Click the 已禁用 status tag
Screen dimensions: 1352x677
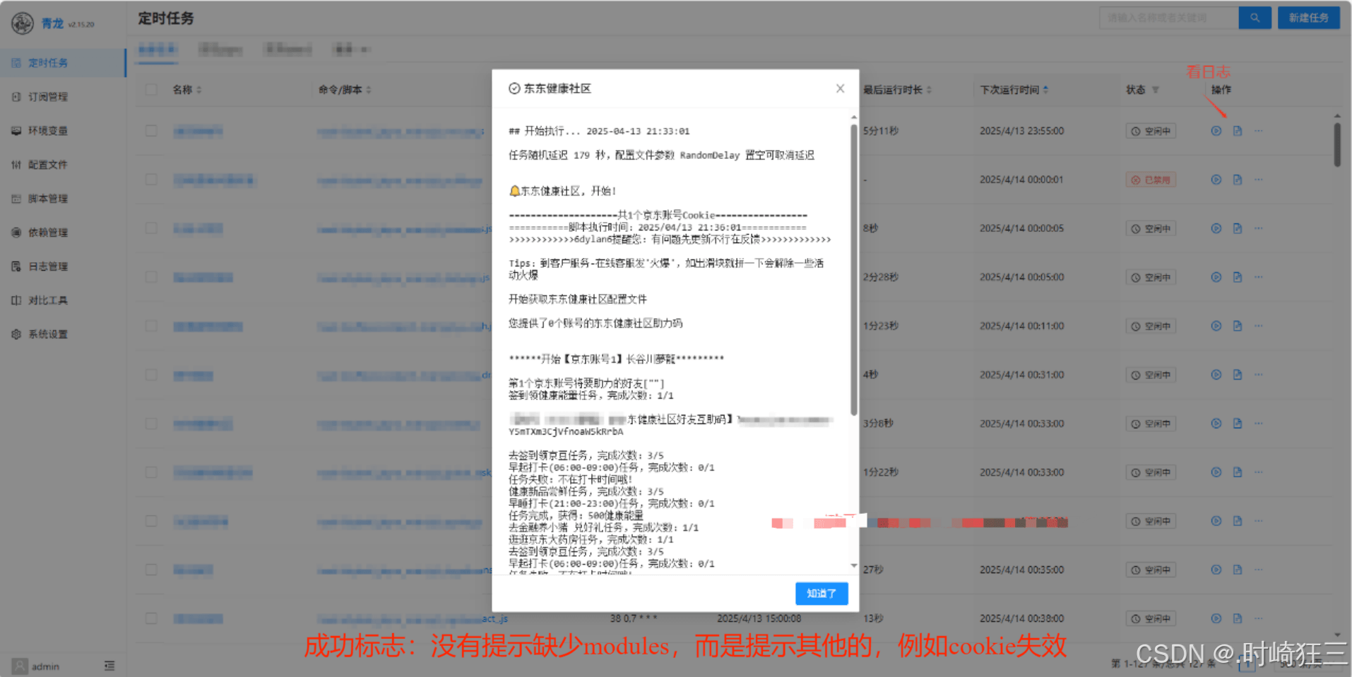pos(1151,179)
